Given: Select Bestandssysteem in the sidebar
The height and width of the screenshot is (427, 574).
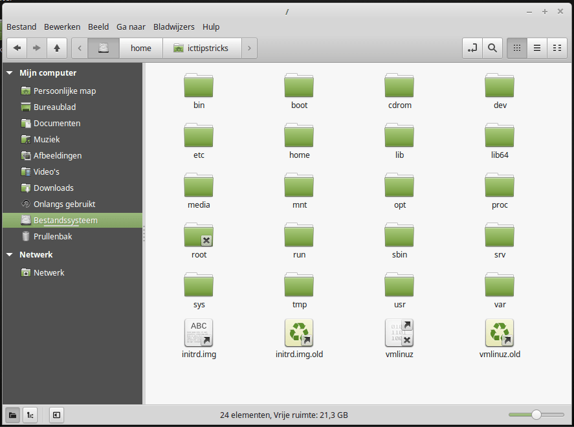Looking at the screenshot, I should coord(72,220).
